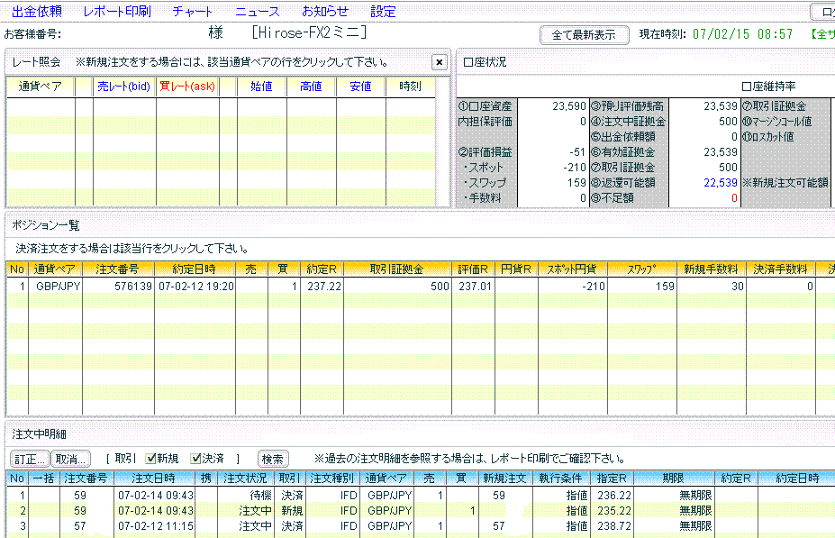Click the 注文種別 column header
The height and width of the screenshot is (538, 835).
(x=332, y=478)
